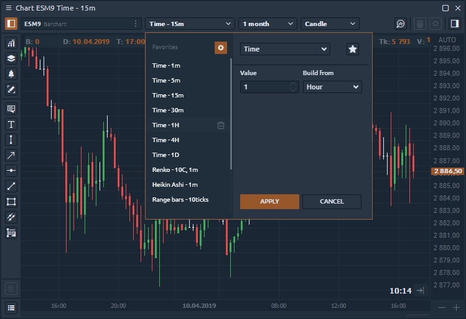Viewport: 466px width, 319px height.
Task: Open the alerts bell icon
Action: 11,74
